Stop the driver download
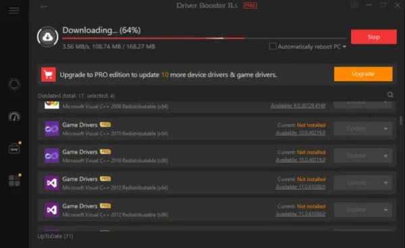Screen dimensions: 405x248 pos(373,37)
